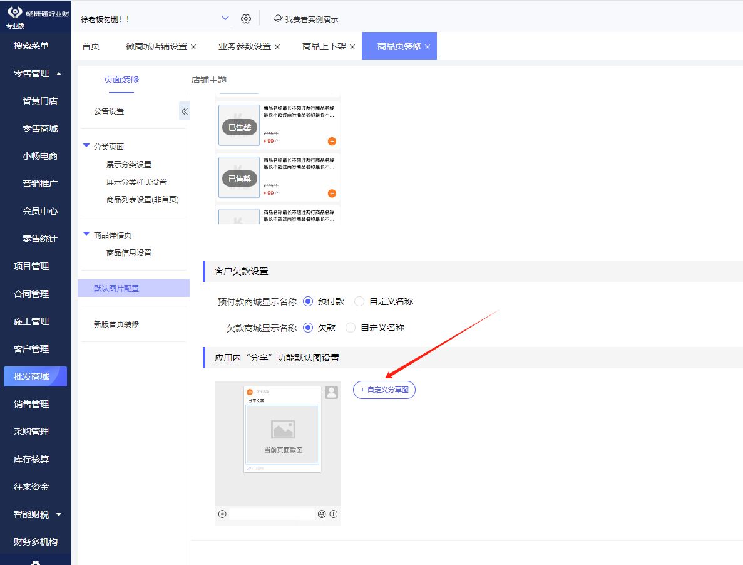Image resolution: width=743 pixels, height=565 pixels.
Task: Click the voice icon in chat preview
Action: (x=222, y=514)
